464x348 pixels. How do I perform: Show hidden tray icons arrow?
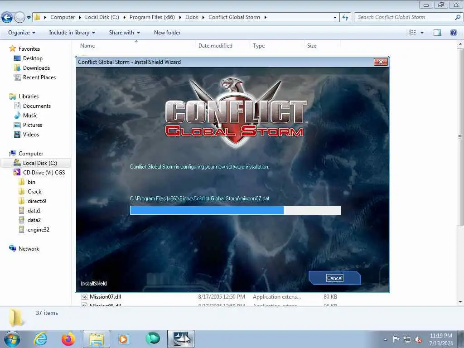click(x=385, y=339)
